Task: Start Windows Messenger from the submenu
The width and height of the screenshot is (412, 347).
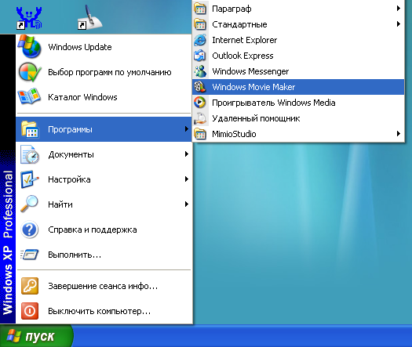Action: [298, 71]
